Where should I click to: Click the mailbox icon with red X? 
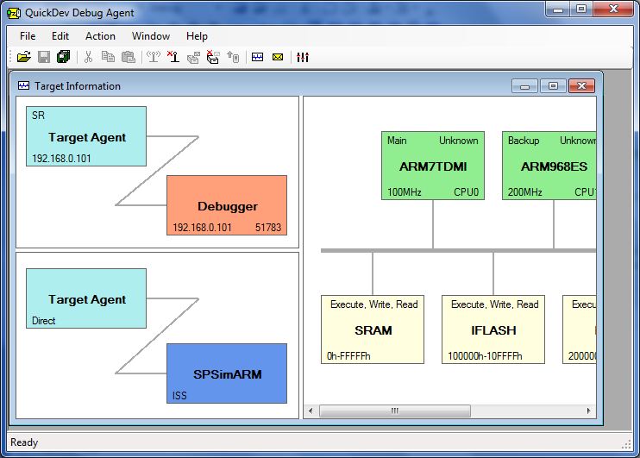213,57
